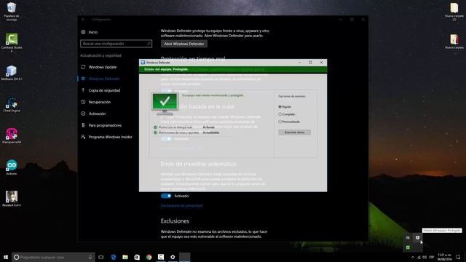Open Camtasia from the taskbar
Viewport: 466px width, 262px height.
coord(161,257)
